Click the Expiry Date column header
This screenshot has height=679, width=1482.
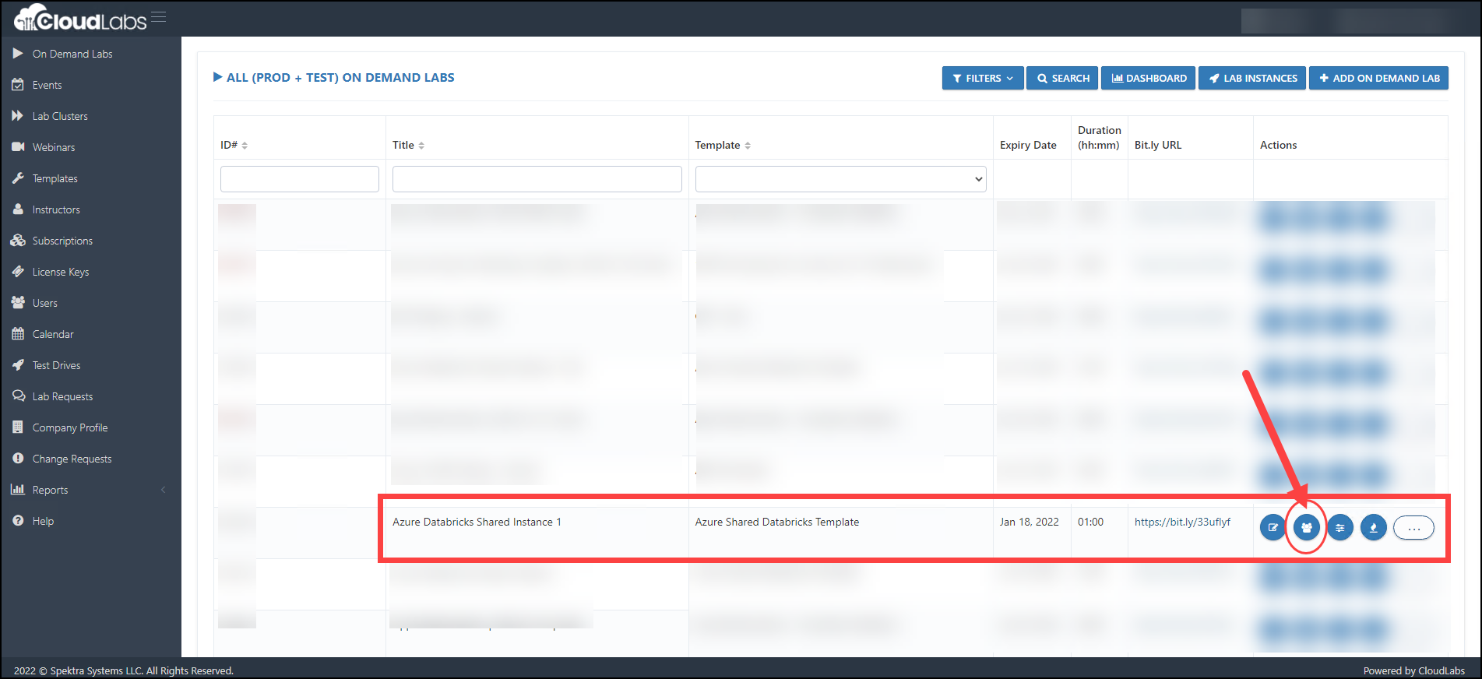pyautogui.click(x=1028, y=145)
